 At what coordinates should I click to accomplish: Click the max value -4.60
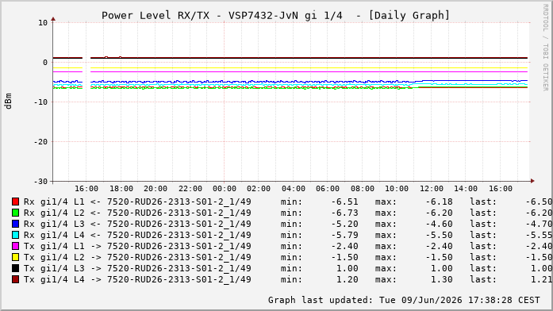click(x=439, y=224)
